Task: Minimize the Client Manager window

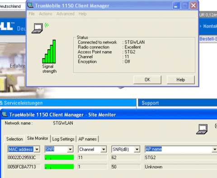Action: pos(176,6)
